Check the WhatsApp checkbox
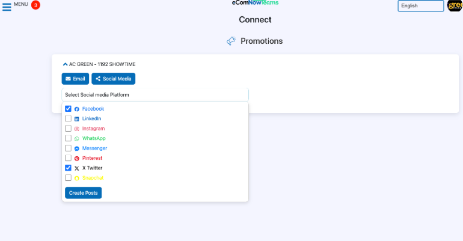 [x=68, y=138]
